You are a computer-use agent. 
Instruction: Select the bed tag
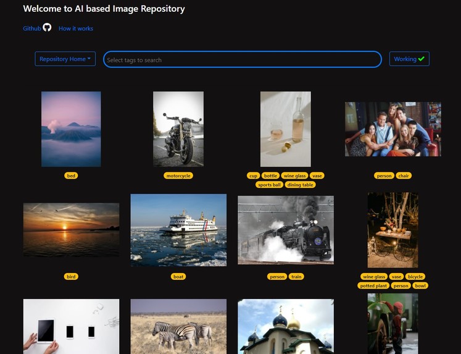tap(71, 175)
